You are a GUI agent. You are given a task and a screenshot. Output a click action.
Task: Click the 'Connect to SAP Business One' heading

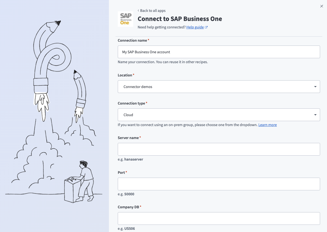pos(180,19)
